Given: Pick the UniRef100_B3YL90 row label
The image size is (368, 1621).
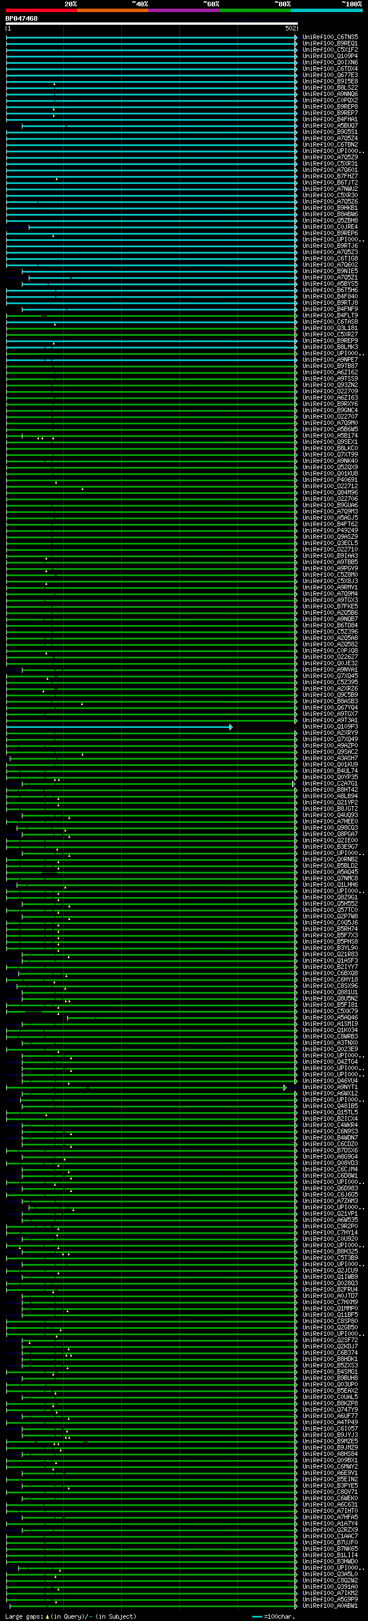Looking at the screenshot, I should [x=330, y=948].
